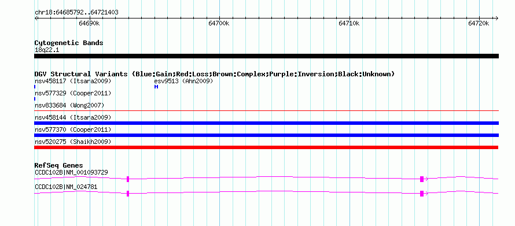Click the 64720k ruler position label
The height and width of the screenshot is (226, 515).
pyautogui.click(x=479, y=23)
